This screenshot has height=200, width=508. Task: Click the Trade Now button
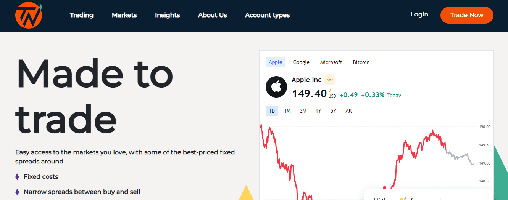coord(467,15)
